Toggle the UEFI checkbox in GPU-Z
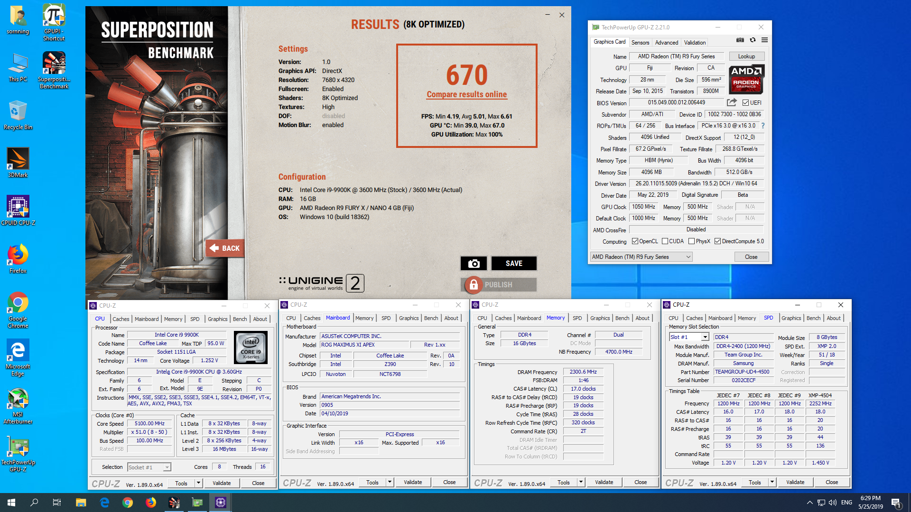Viewport: 911px width, 512px height. click(745, 103)
